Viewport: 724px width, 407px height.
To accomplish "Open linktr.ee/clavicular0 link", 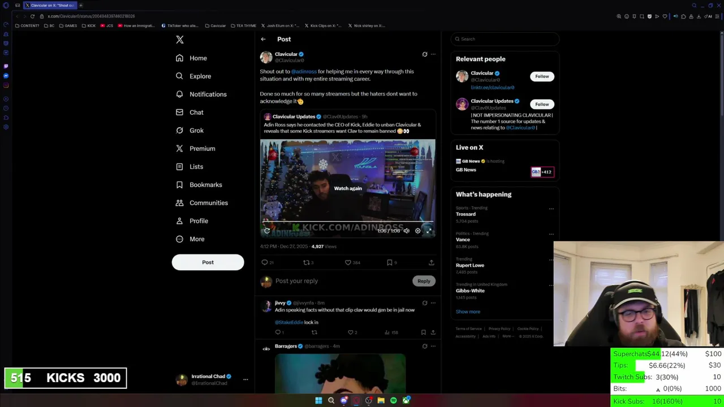I will pos(493,88).
